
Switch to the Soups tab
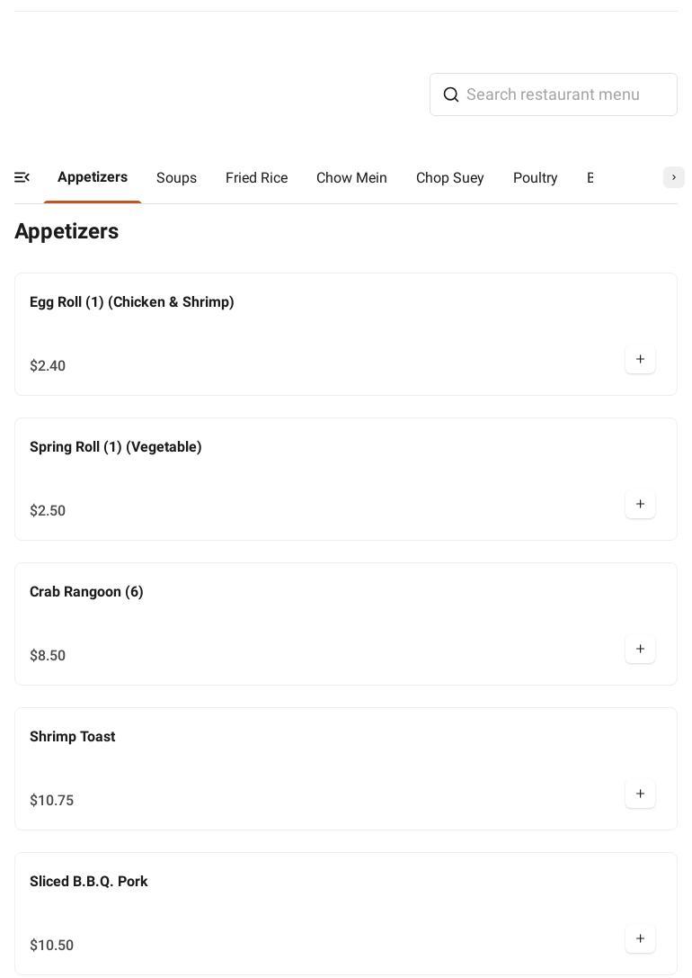(176, 178)
